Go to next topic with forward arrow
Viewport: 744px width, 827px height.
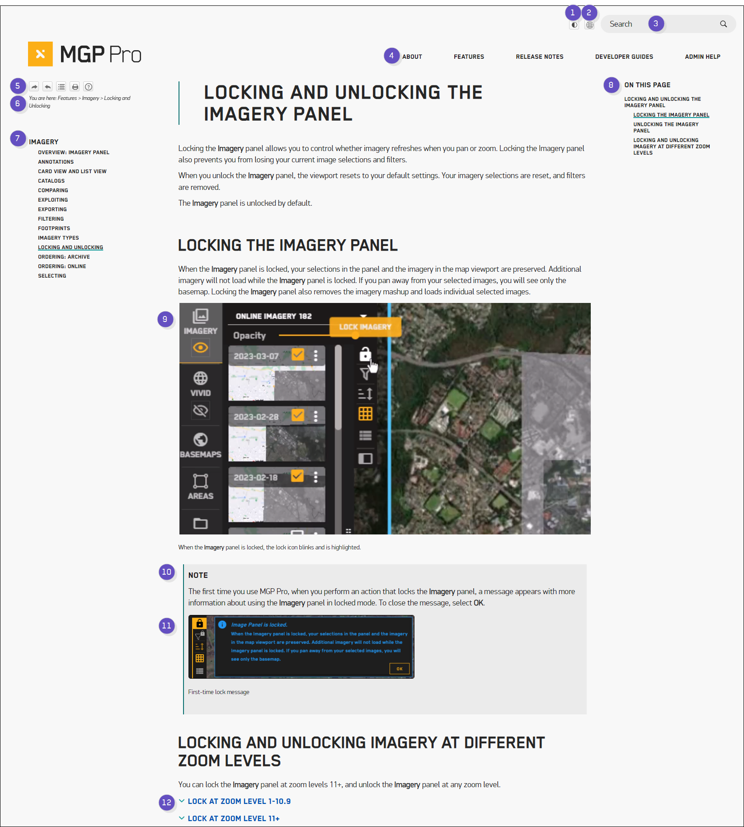coord(34,86)
